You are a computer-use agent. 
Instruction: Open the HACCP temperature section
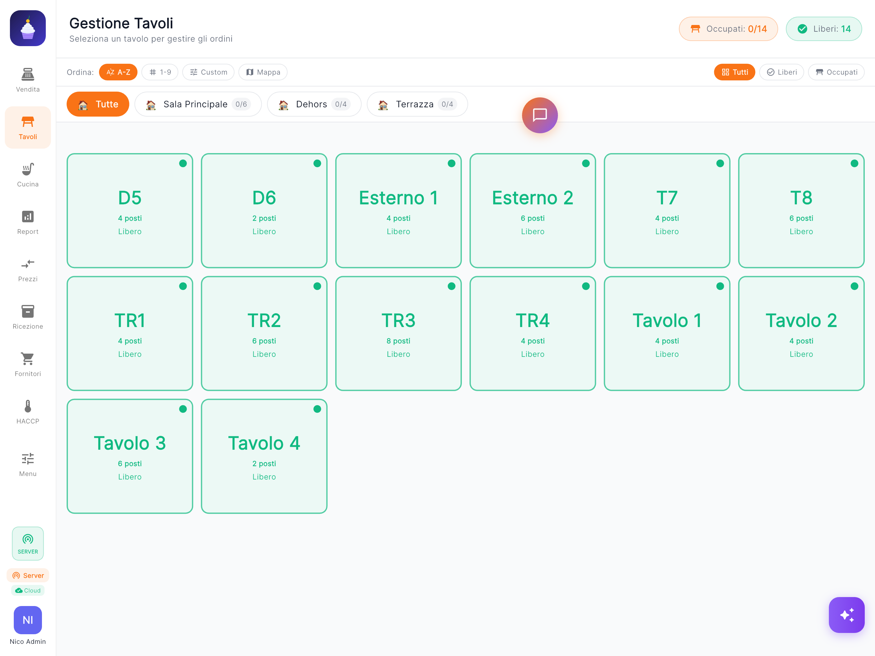tap(27, 411)
